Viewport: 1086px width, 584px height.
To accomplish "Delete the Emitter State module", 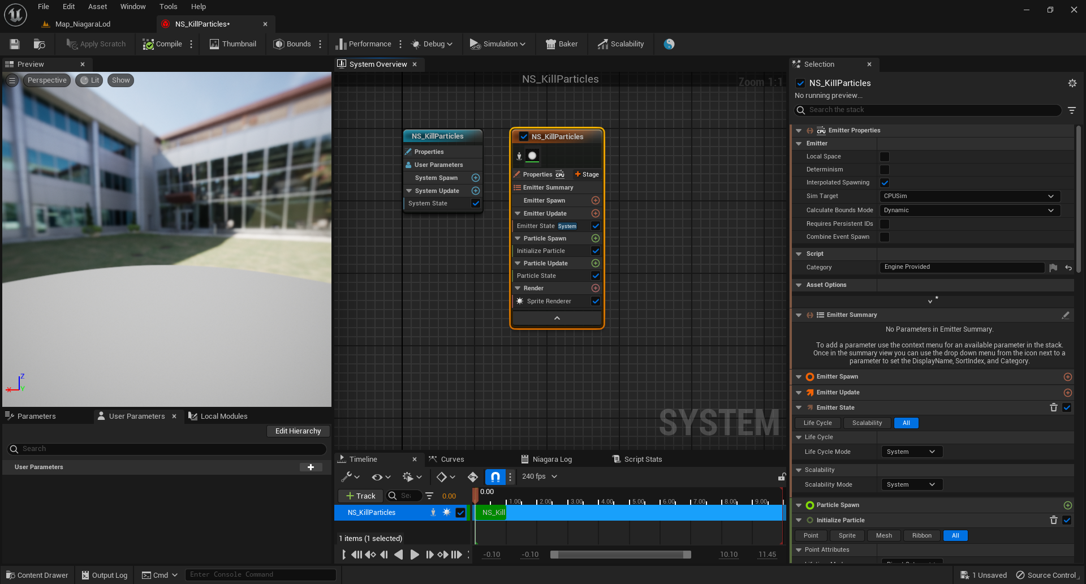I will [x=1053, y=407].
